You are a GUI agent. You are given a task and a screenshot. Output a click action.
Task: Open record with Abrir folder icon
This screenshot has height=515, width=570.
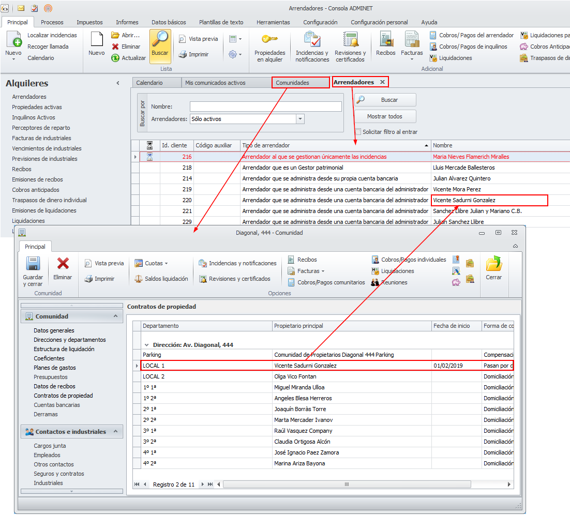pyautogui.click(x=115, y=35)
